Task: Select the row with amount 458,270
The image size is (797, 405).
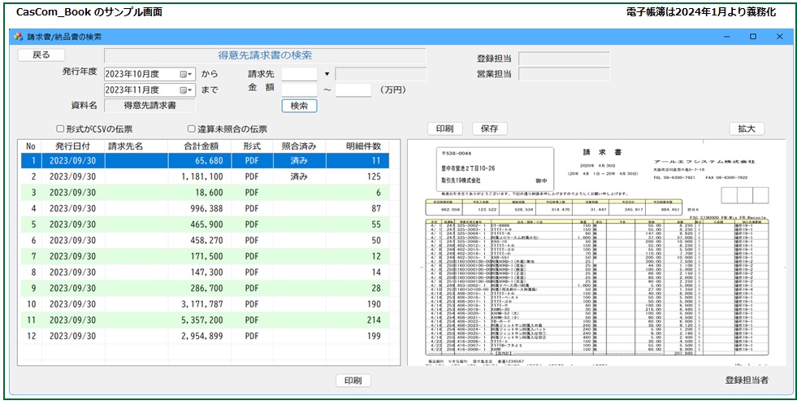Action: point(205,241)
